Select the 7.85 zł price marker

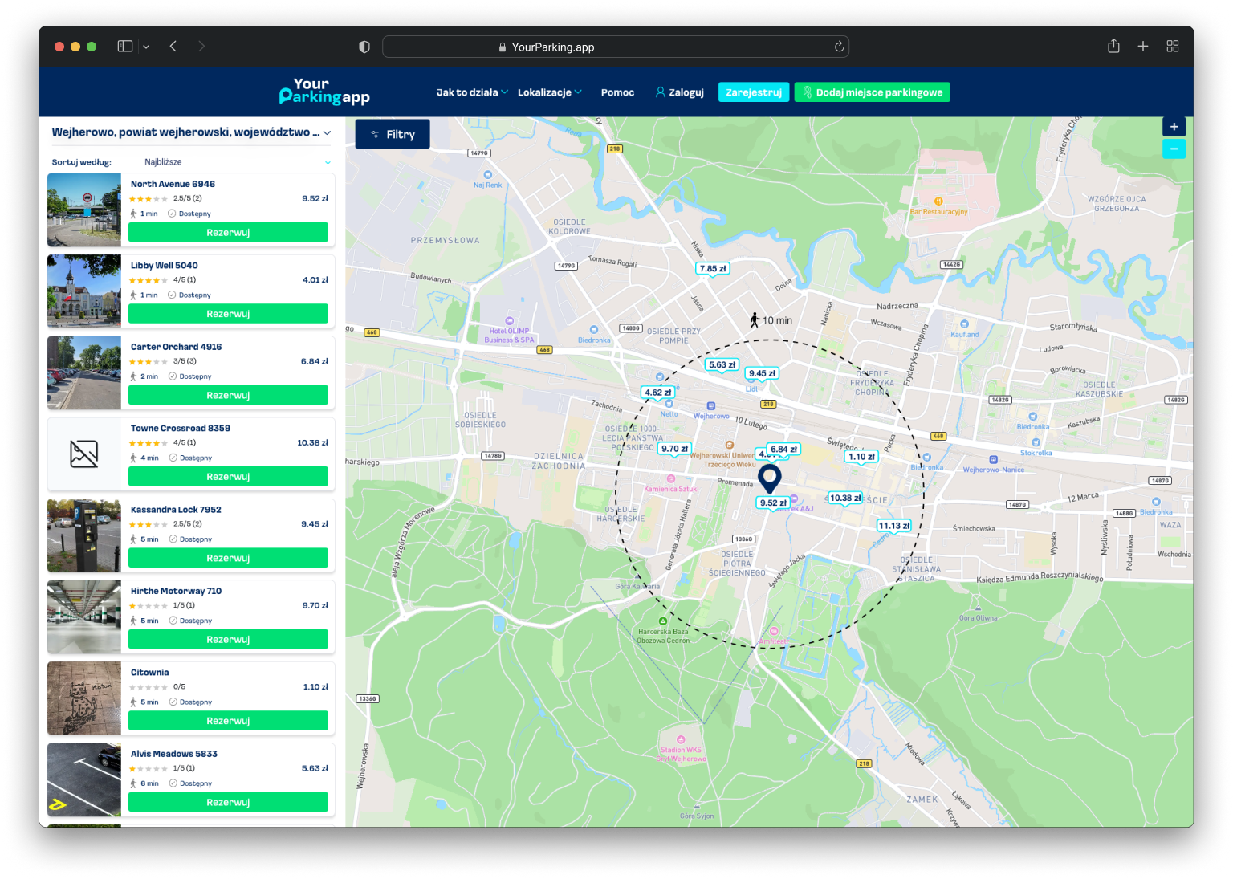pos(713,269)
